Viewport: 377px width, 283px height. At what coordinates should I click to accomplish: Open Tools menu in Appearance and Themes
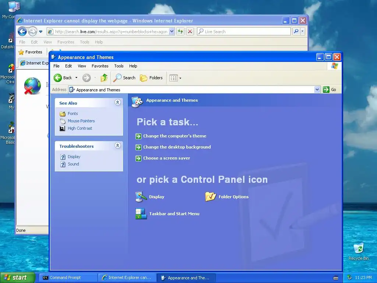119,66
